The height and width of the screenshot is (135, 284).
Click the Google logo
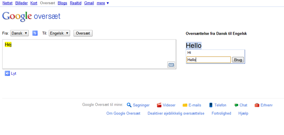coord(17,17)
